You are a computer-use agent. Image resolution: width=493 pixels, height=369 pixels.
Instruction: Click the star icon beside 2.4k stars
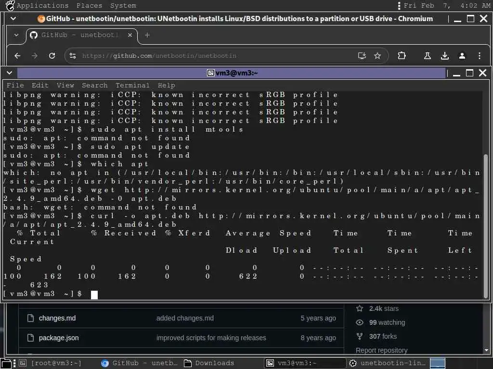360,308
